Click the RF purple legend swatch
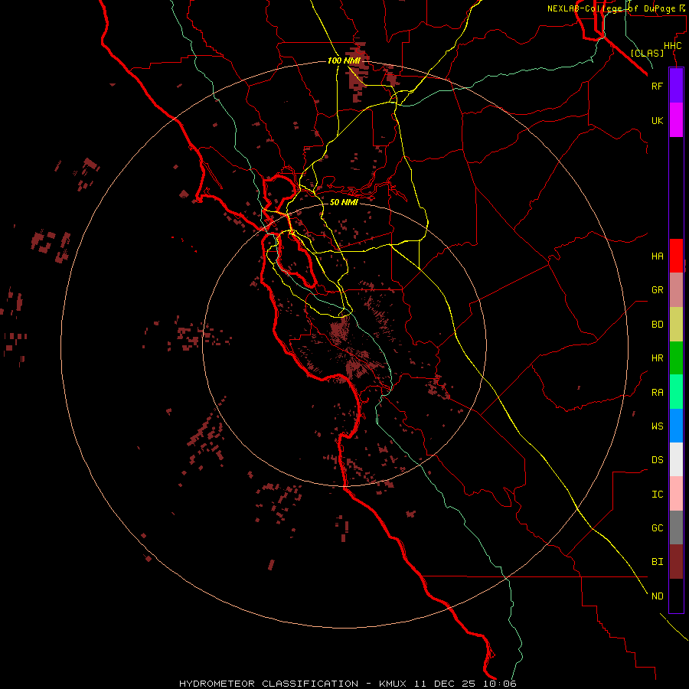689x689 pixels. point(676,86)
